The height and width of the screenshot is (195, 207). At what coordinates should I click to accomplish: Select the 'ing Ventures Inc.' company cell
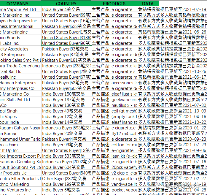coord(20,190)
